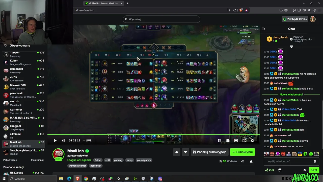Click the green Subskrybuj button
The image size is (323, 182).
243,152
